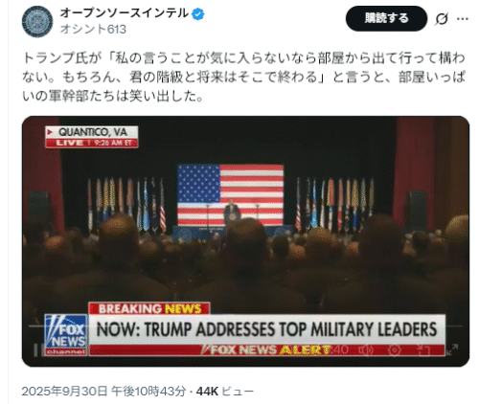This screenshot has width=479, height=404.
Task: Click the remaining time indicator on the video
Action: coord(339,350)
